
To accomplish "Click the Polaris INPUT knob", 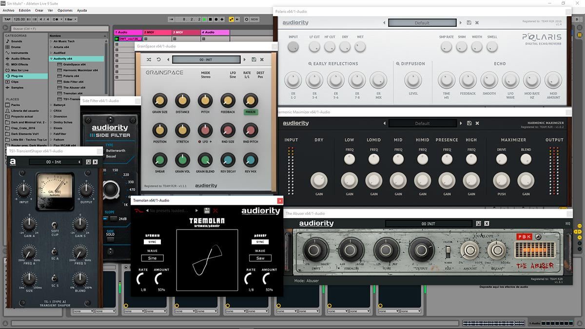I will [293, 47].
